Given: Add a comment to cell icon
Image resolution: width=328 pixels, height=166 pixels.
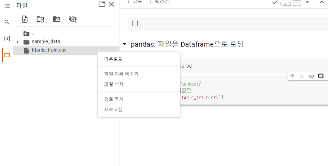Looking at the screenshot, I should [321, 76].
